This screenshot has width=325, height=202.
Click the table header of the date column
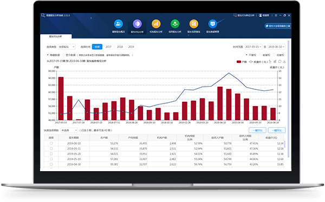74,138
